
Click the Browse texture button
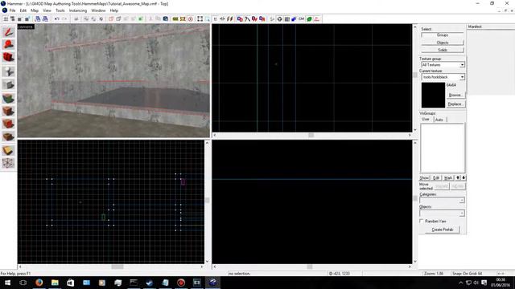(x=455, y=95)
